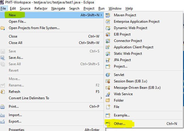Open the Project menu
184x131 pixels.
tap(89, 8)
